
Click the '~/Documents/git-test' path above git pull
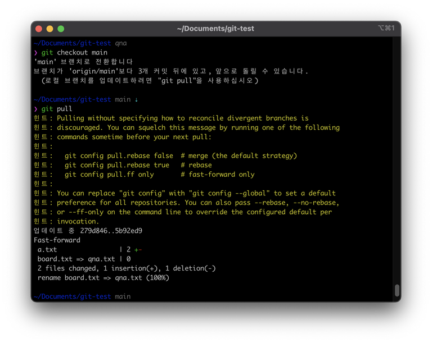73,99
